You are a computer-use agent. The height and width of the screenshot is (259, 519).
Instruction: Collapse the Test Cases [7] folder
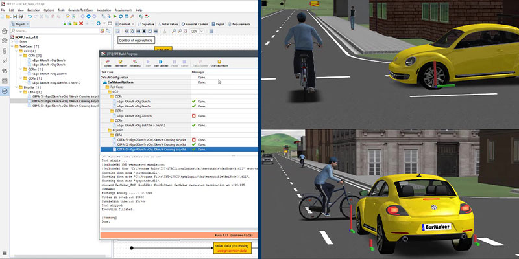click(12, 47)
